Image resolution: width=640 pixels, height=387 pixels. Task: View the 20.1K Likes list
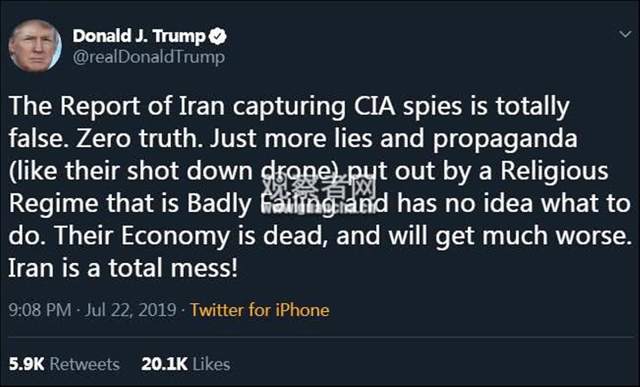click(x=186, y=364)
